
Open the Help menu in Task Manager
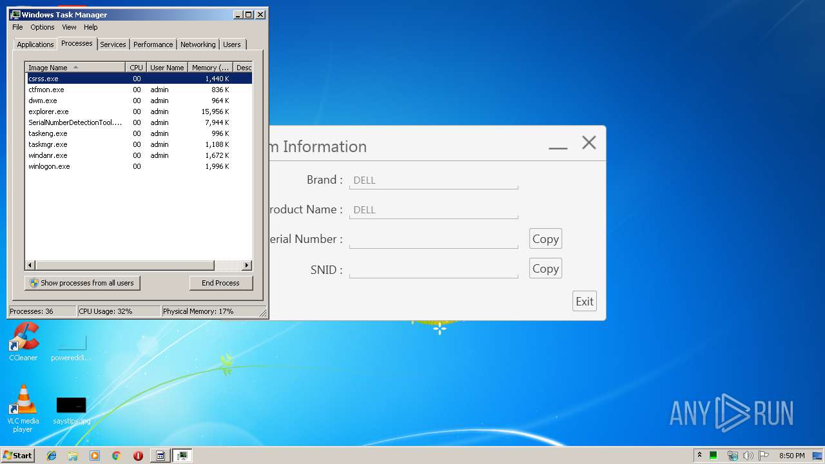[x=91, y=27]
